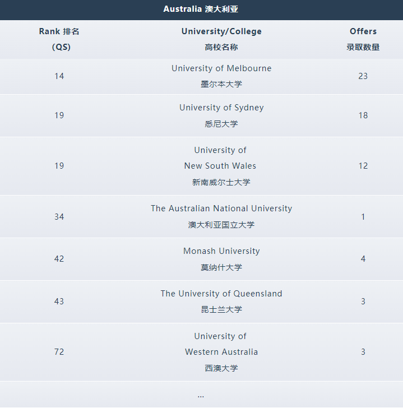Image resolution: width=403 pixels, height=408 pixels.
Task: Select the University of Melbourne name
Action: click(x=221, y=68)
